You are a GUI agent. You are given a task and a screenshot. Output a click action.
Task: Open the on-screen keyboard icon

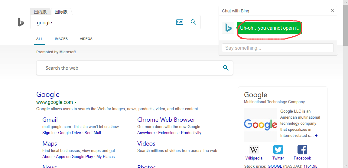[x=180, y=22]
